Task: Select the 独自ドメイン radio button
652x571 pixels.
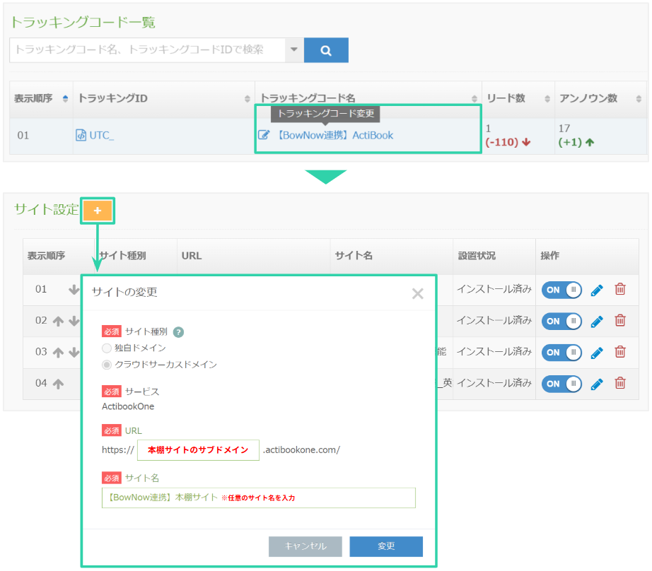Action: pos(107,348)
